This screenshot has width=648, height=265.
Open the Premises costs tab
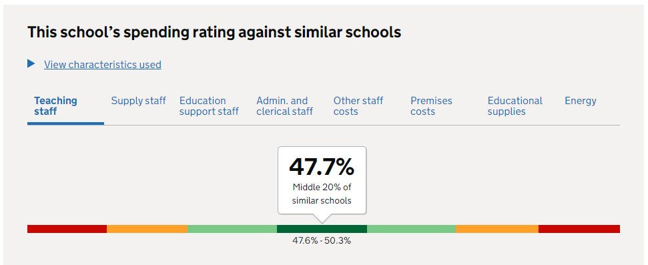(x=431, y=106)
